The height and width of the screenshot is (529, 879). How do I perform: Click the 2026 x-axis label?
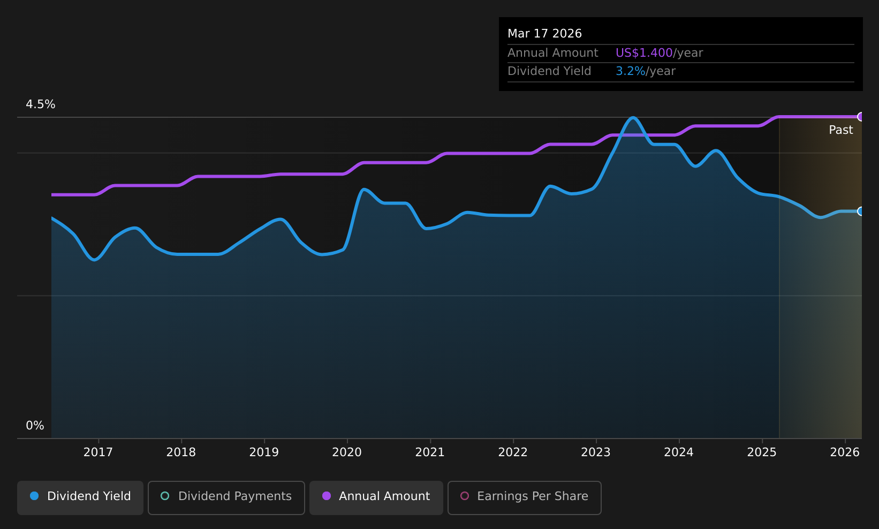point(845,452)
